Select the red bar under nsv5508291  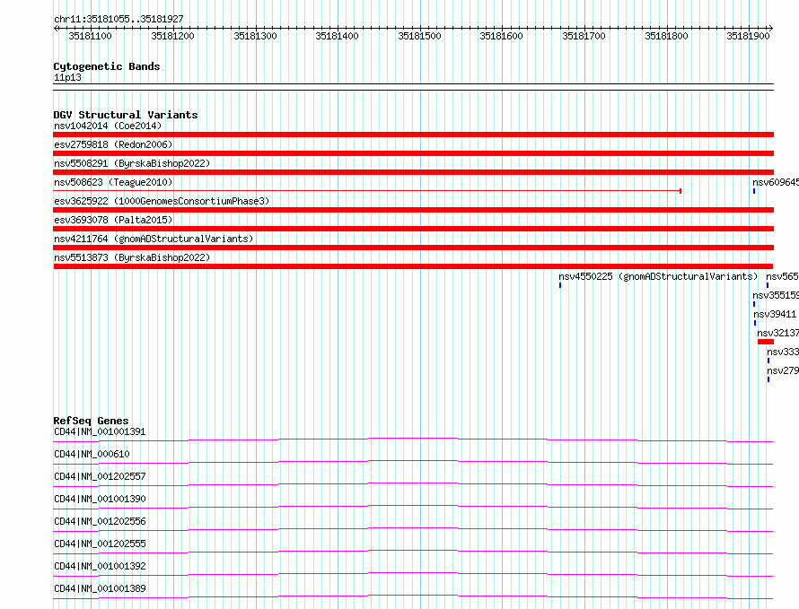[413, 172]
